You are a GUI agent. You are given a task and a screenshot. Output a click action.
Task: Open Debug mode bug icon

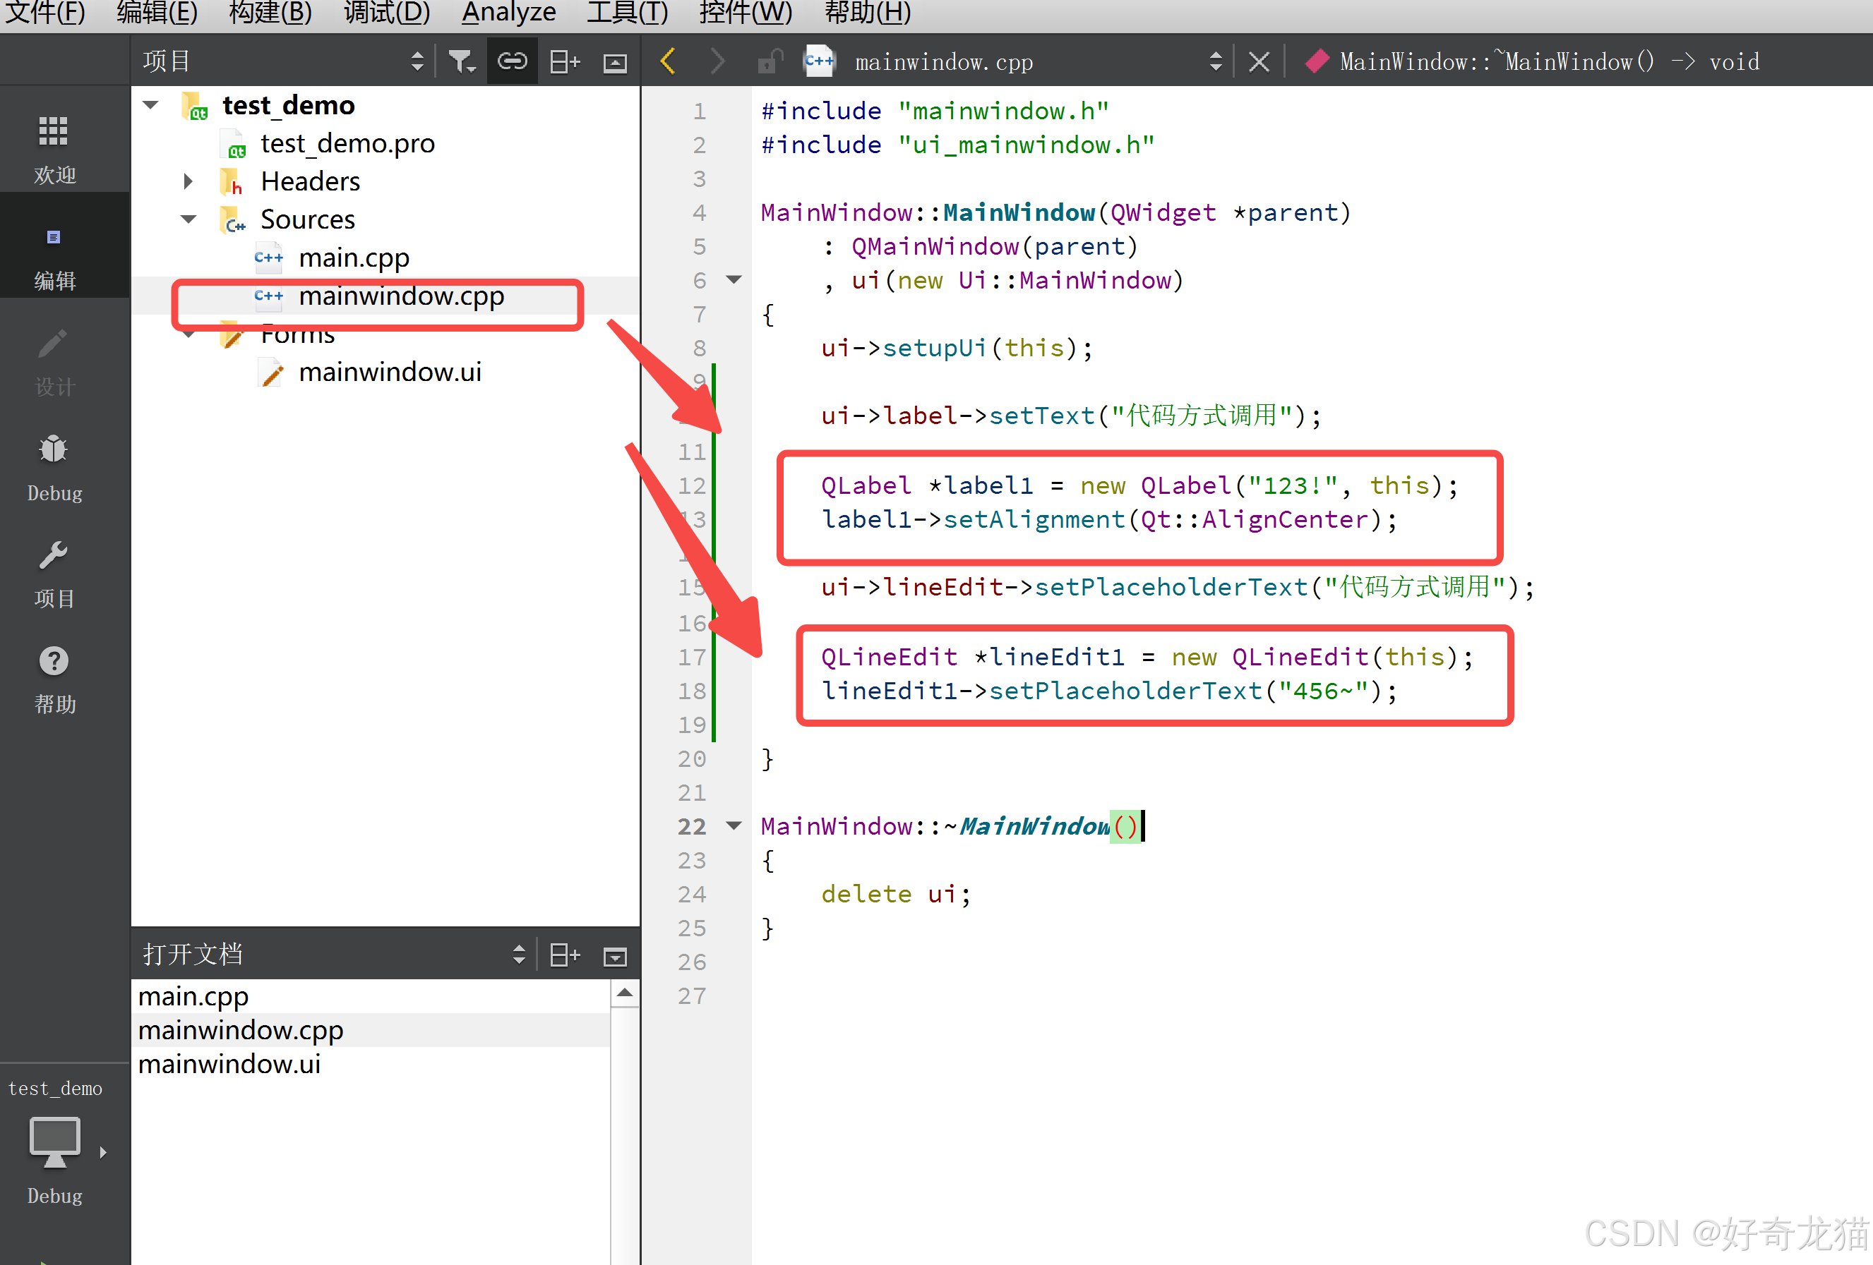[53, 449]
